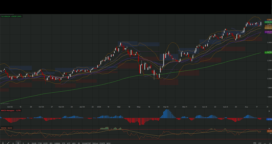272x144 pixels.
Task: Load the ΕΛΛΑΚΤΩΡ symbol
Action: (x=87, y=143)
